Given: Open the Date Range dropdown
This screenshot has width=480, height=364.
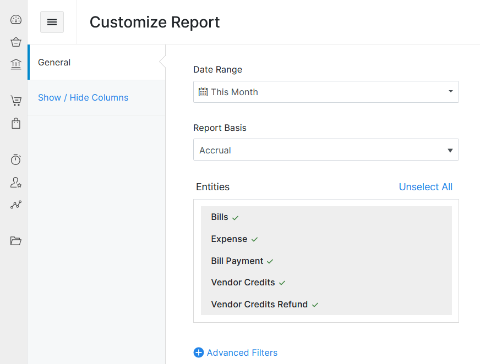Looking at the screenshot, I should point(326,92).
